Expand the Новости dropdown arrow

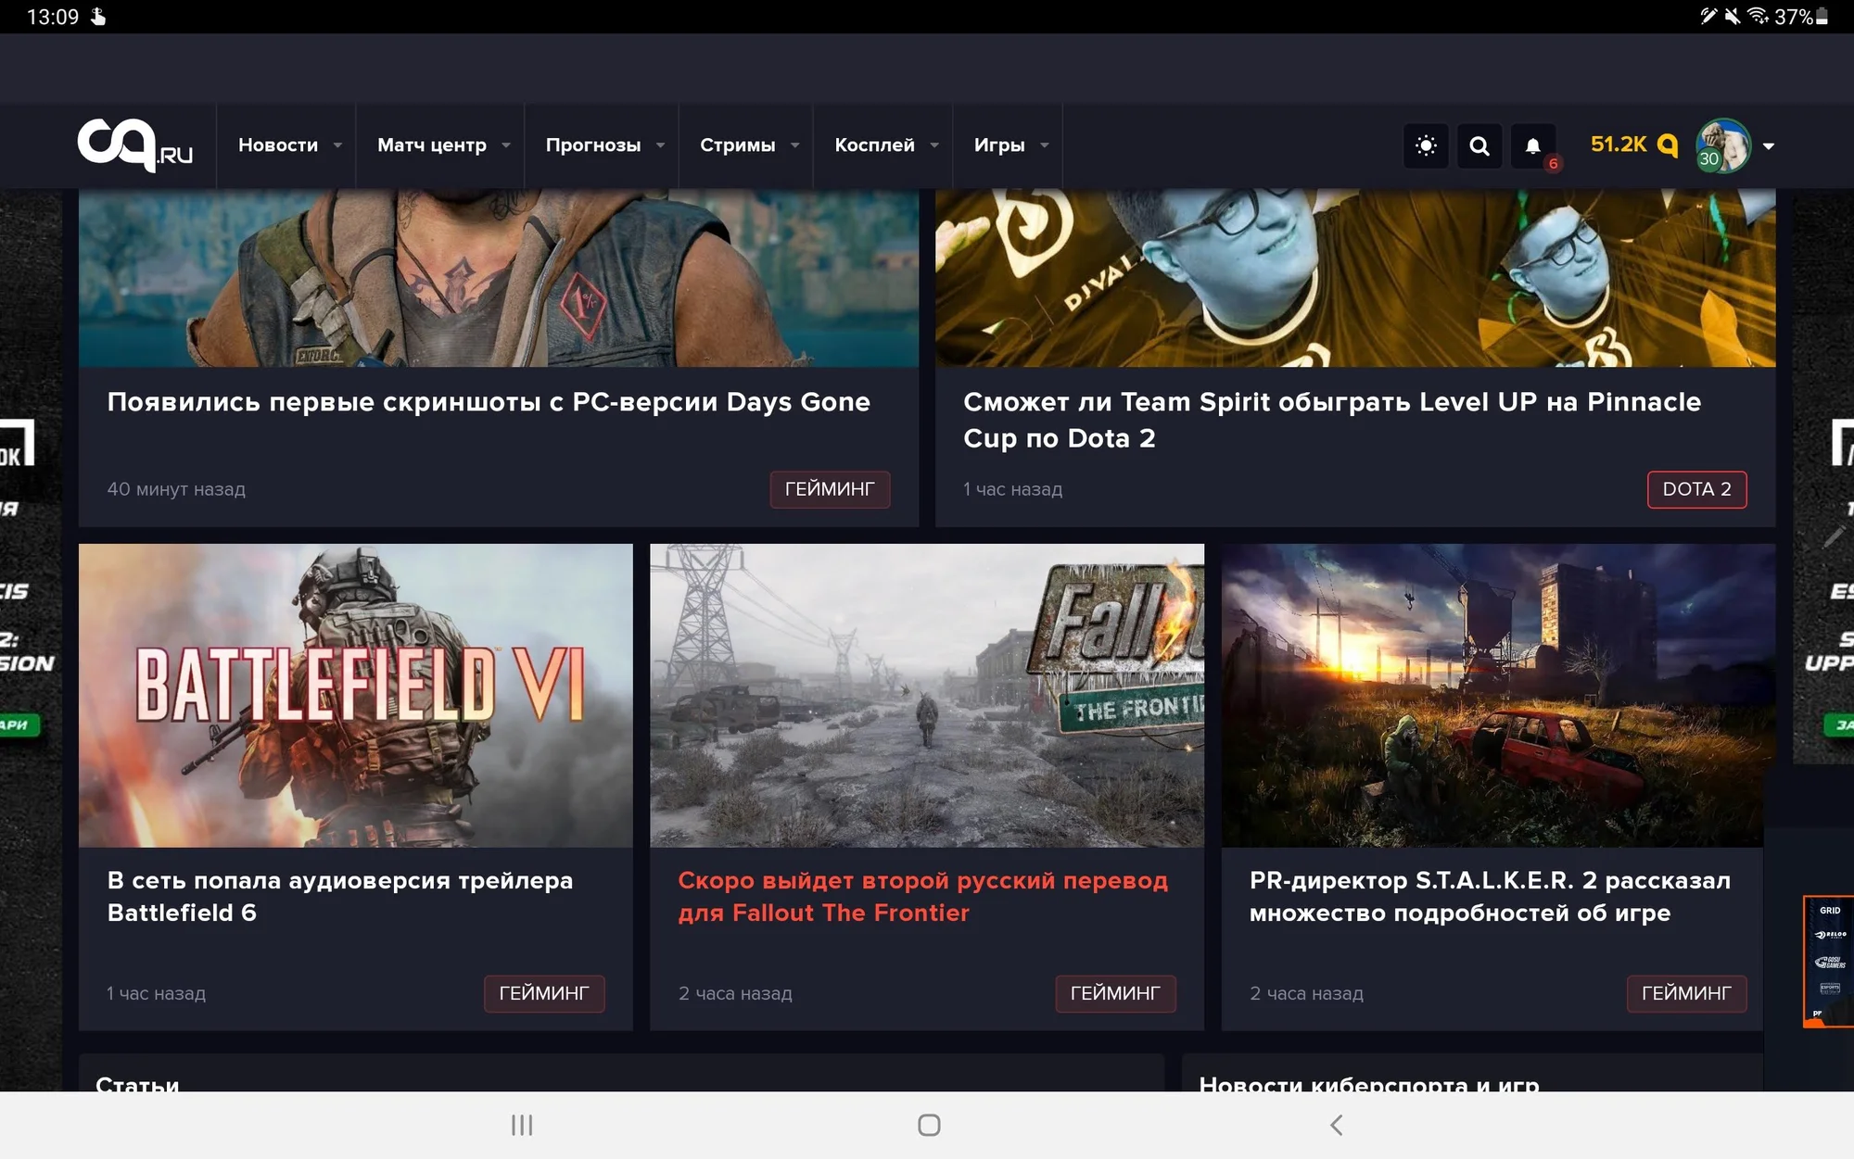pyautogui.click(x=337, y=145)
